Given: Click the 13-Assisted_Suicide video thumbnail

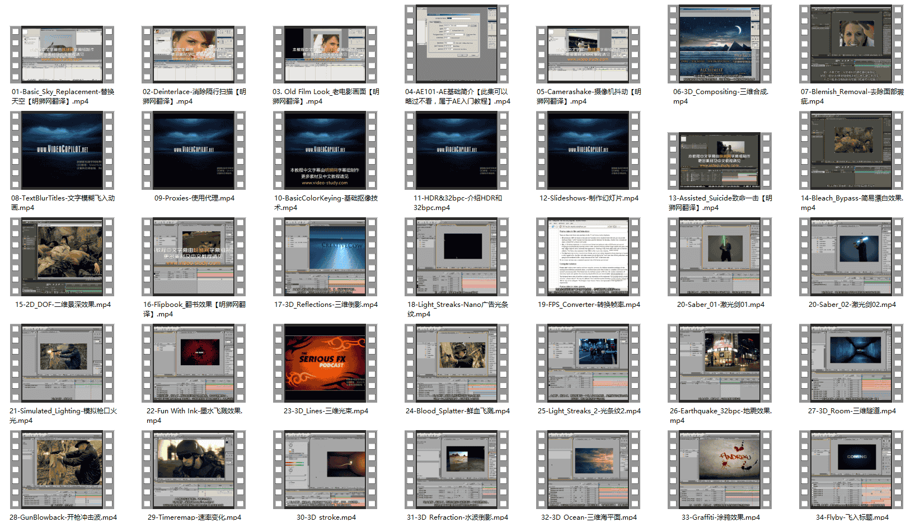Looking at the screenshot, I should click(x=720, y=161).
